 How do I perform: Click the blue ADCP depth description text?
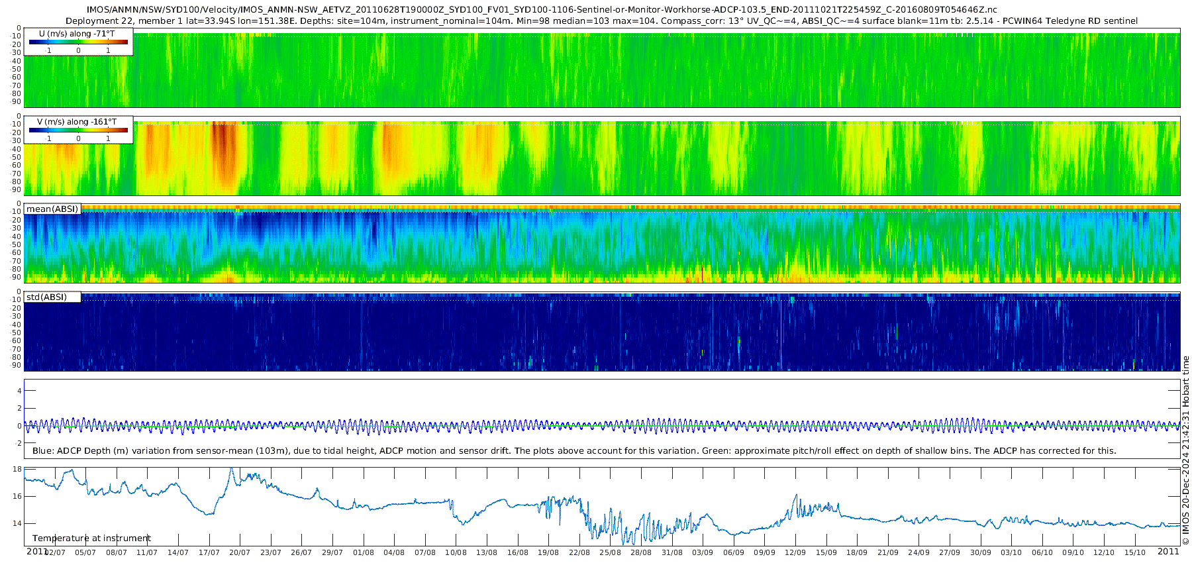tap(574, 451)
